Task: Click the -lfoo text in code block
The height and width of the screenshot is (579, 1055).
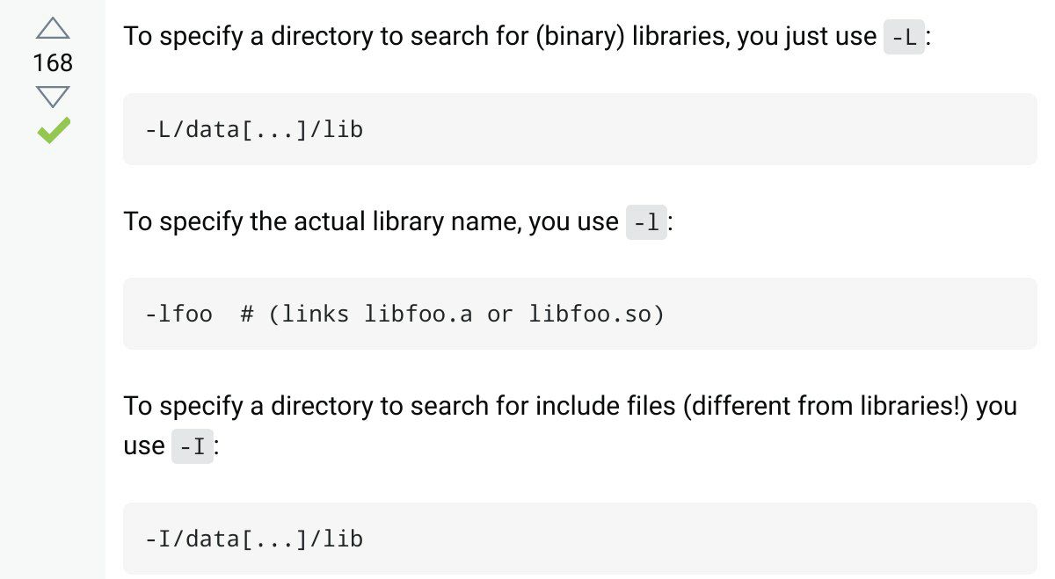Action: pos(178,314)
